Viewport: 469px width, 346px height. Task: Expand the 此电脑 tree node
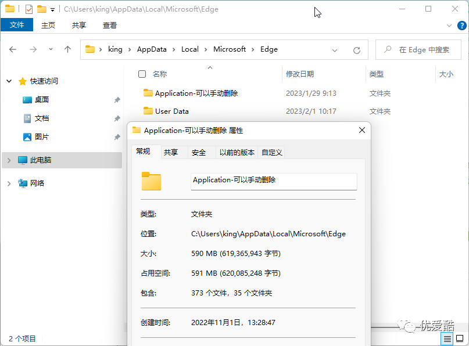pyautogui.click(x=9, y=160)
